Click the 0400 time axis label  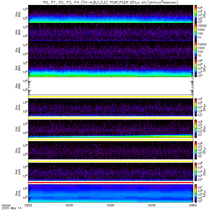pos(193,205)
